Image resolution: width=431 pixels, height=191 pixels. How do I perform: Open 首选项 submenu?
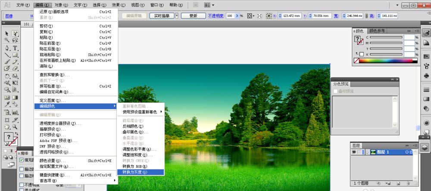(76, 181)
